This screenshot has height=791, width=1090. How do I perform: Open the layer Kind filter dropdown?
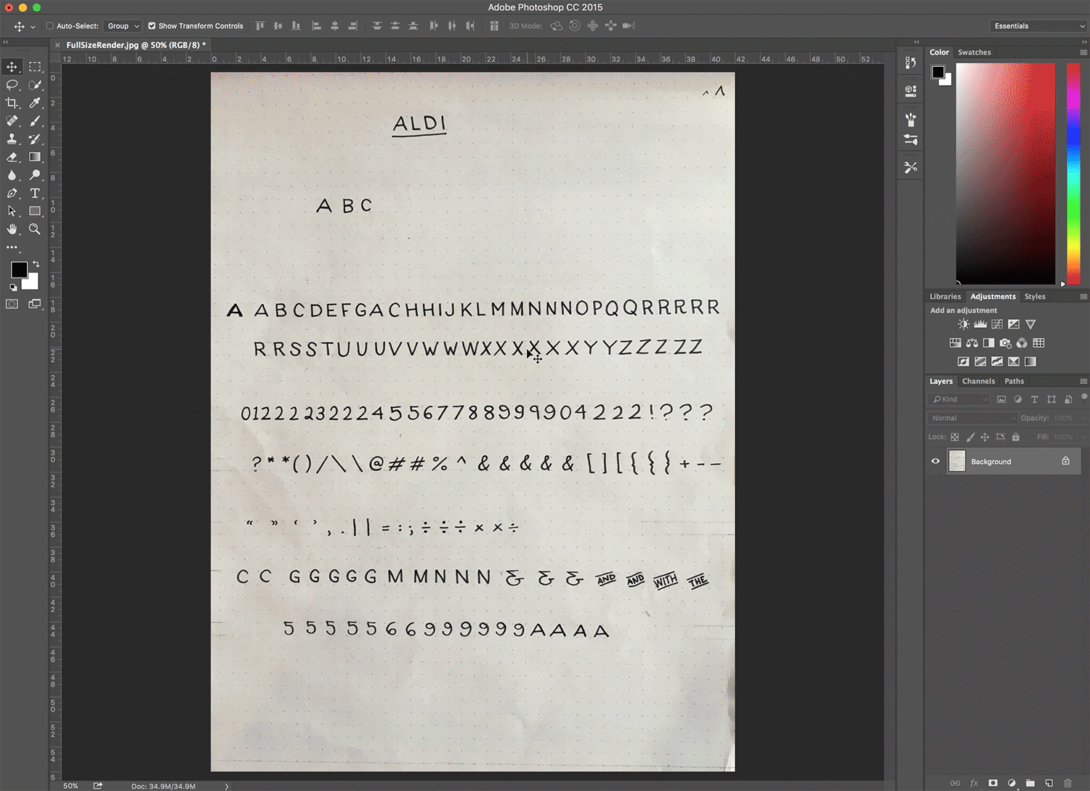(x=958, y=399)
